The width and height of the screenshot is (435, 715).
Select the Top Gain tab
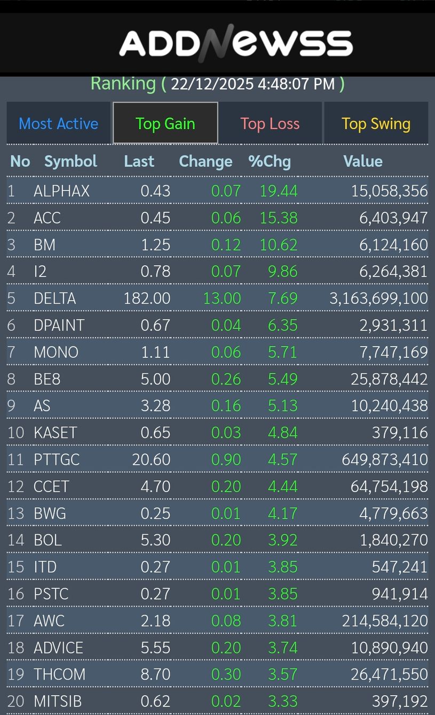pos(165,124)
